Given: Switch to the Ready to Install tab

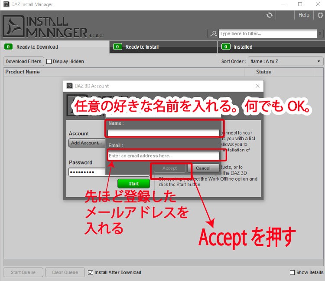Looking at the screenshot, I should [x=142, y=47].
